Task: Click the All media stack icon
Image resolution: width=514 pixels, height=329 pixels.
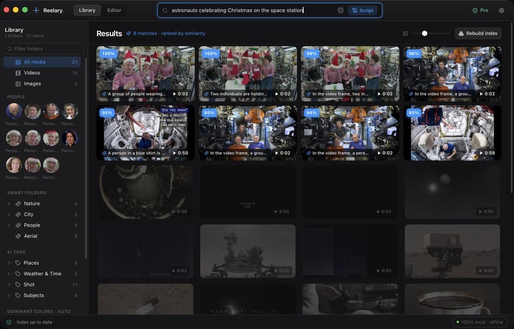Action: [18, 62]
